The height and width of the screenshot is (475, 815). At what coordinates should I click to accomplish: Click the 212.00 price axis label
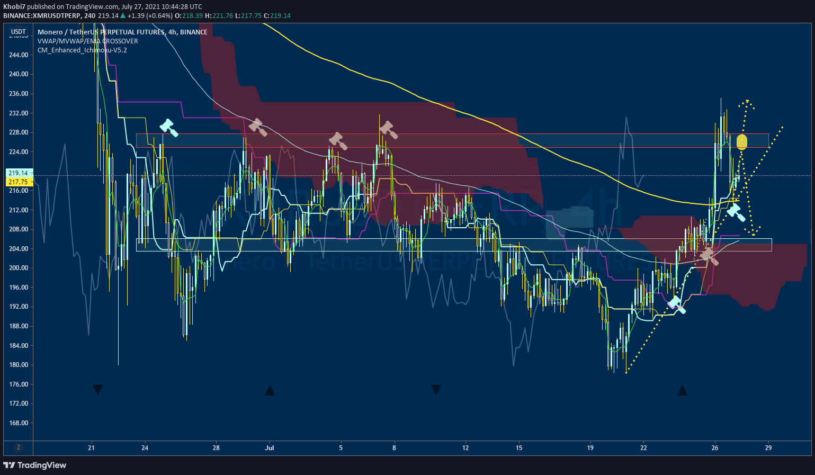pyautogui.click(x=19, y=210)
